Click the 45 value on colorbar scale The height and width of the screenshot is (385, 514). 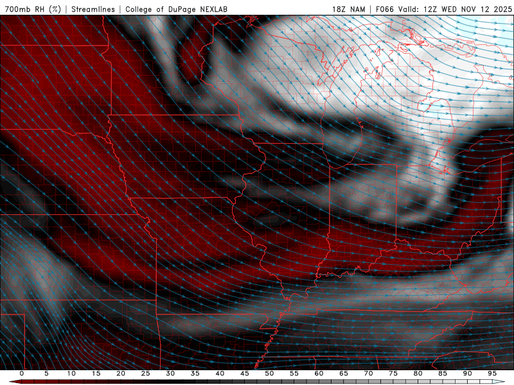(x=245, y=373)
